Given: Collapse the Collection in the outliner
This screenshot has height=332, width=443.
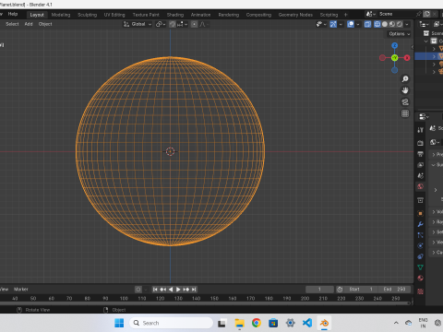Looking at the screenshot, I should click(x=426, y=41).
